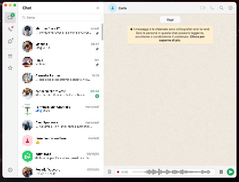The image size is (239, 182).
Task: Click the chat list scrollbar
Action: point(102,32)
